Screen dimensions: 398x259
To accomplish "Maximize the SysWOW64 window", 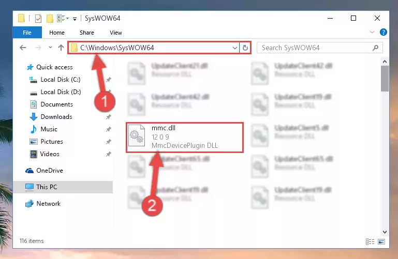I will (x=353, y=18).
